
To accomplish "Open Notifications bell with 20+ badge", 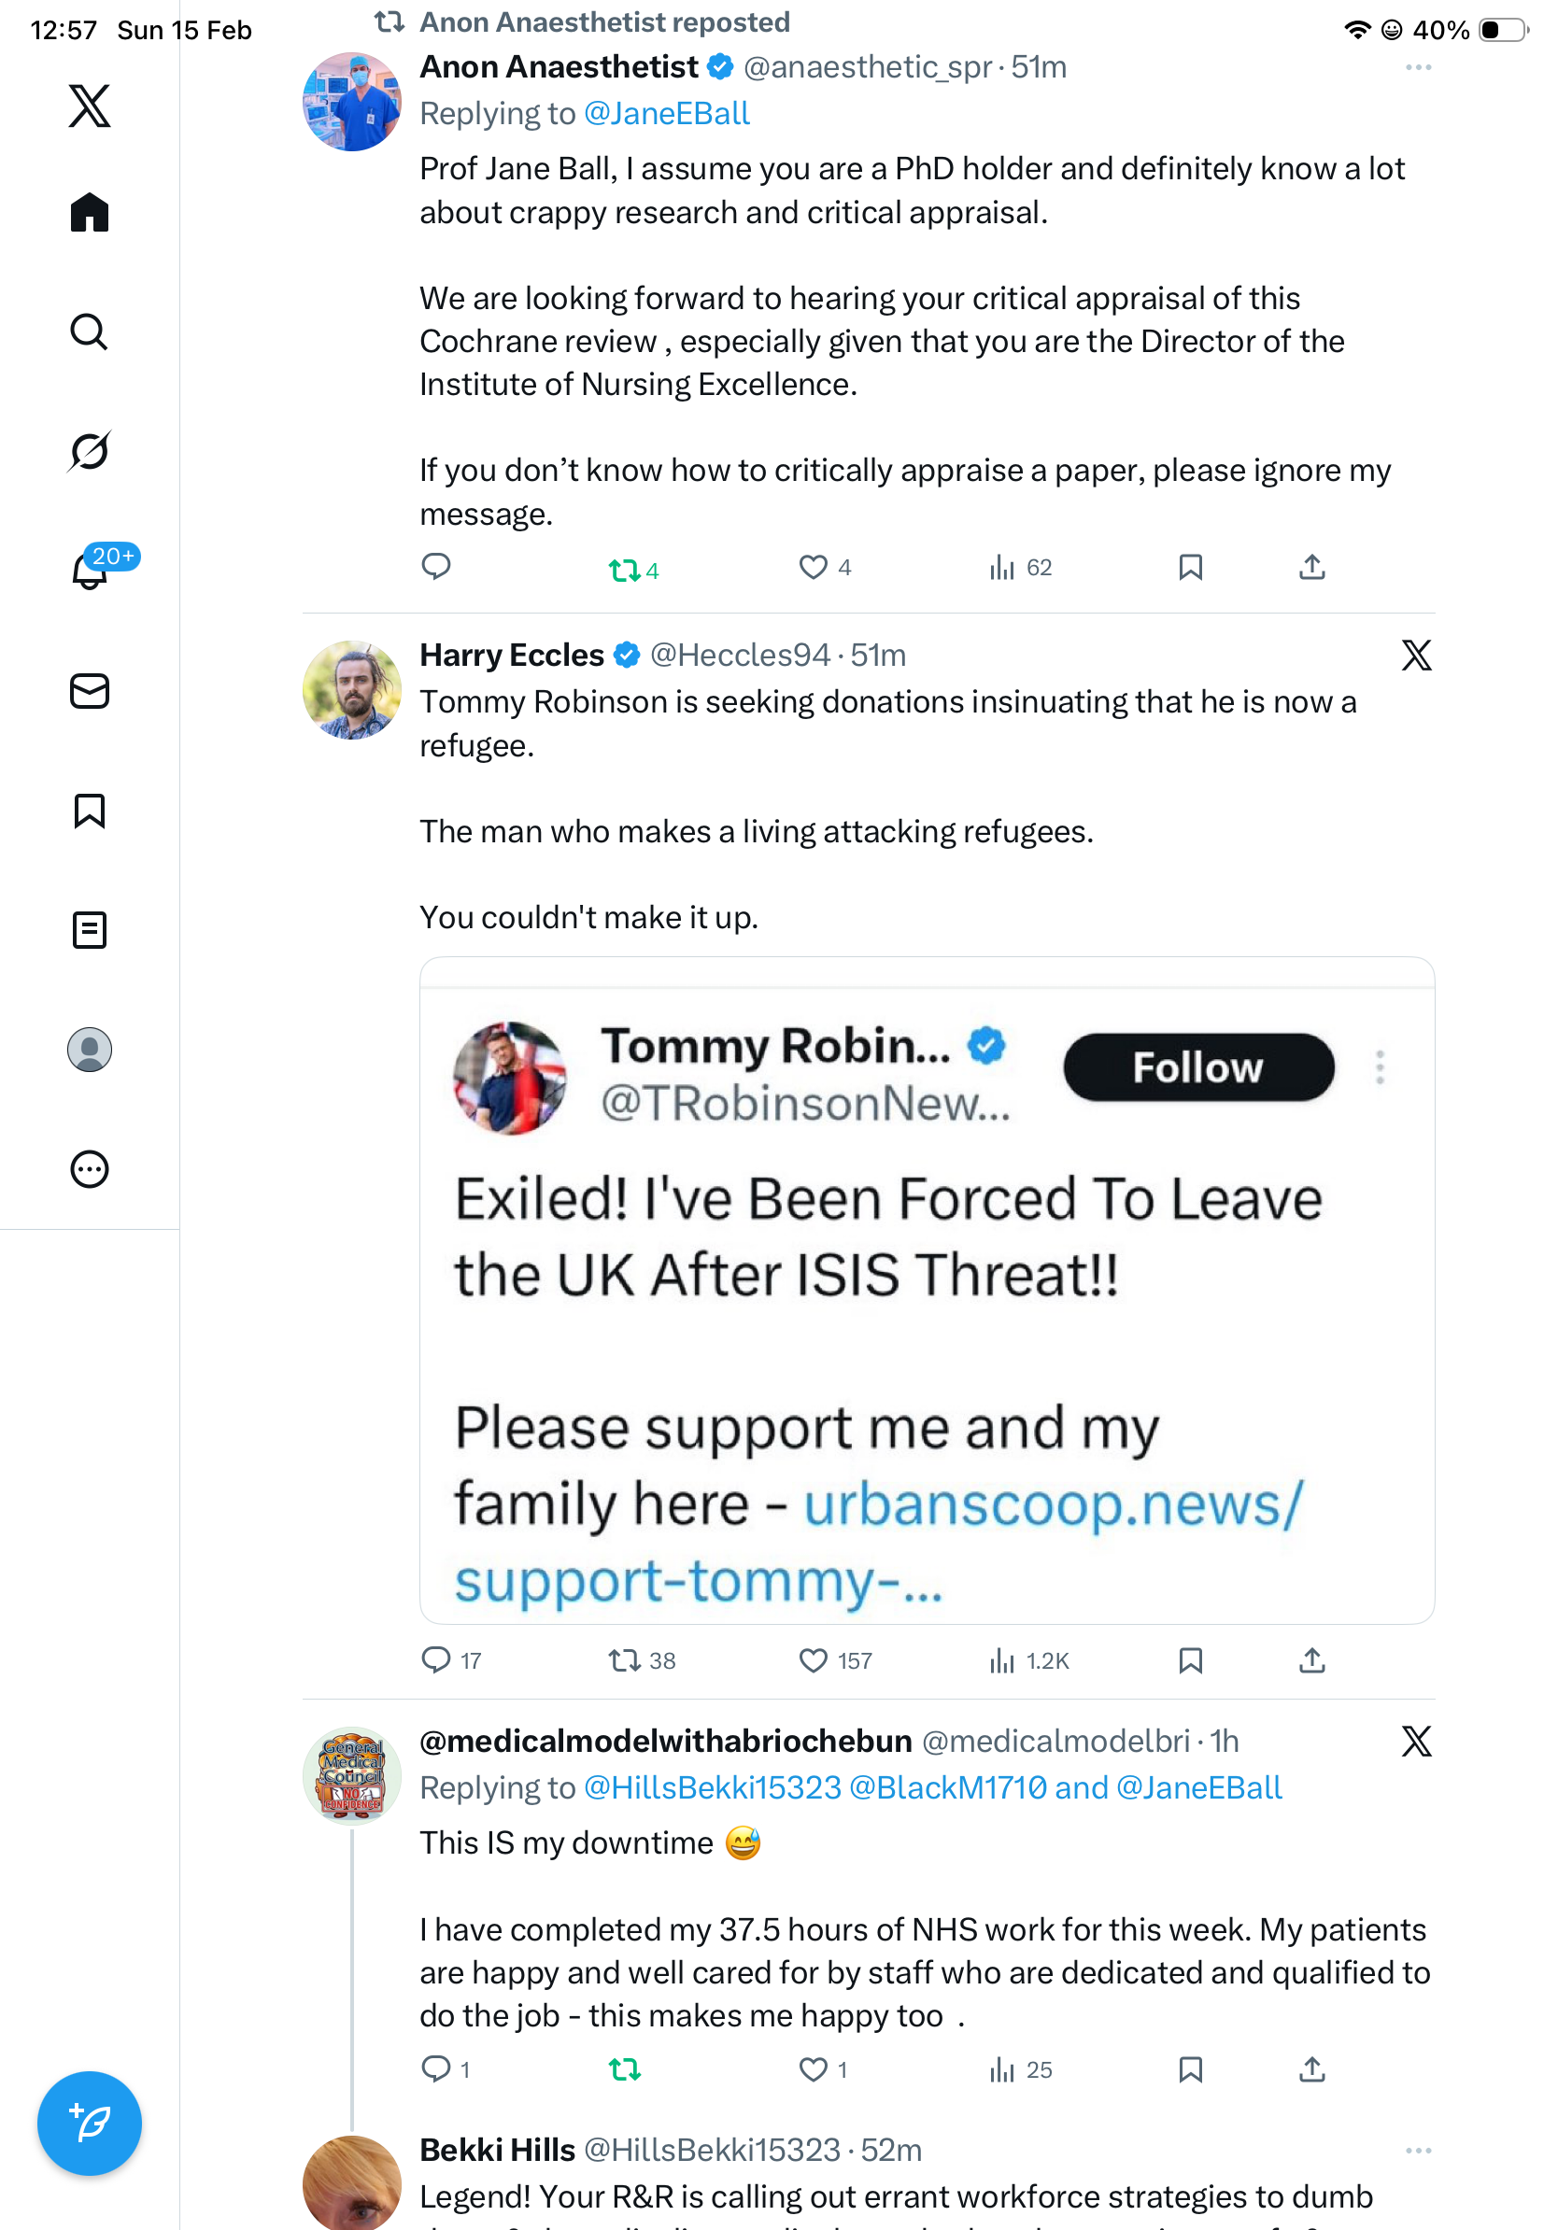I will pyautogui.click(x=91, y=572).
